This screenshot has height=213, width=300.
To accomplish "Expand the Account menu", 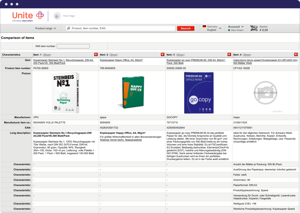I will click(236, 27).
